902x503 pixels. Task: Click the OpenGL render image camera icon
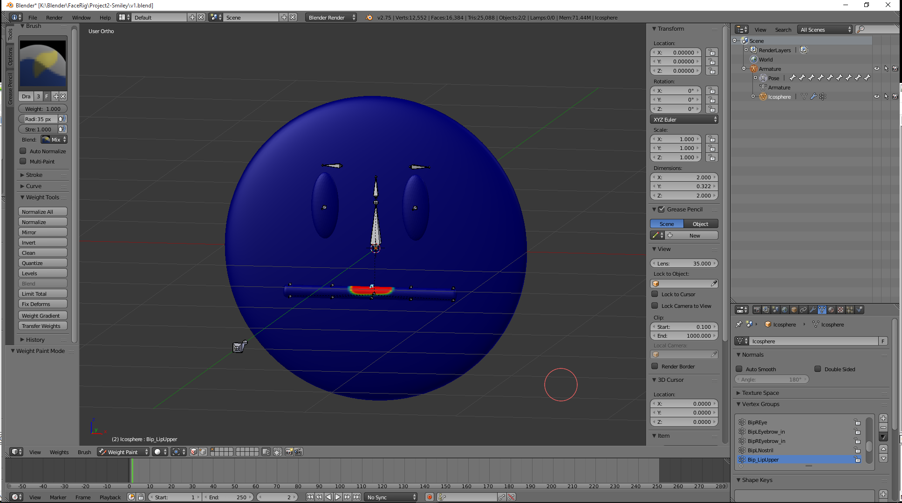(x=289, y=452)
